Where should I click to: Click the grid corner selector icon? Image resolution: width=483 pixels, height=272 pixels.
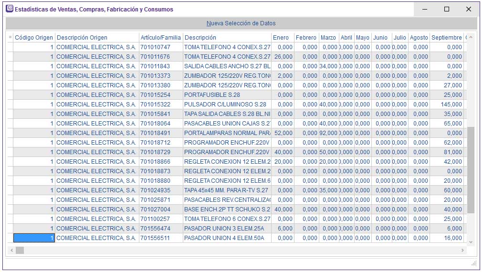tap(10, 38)
